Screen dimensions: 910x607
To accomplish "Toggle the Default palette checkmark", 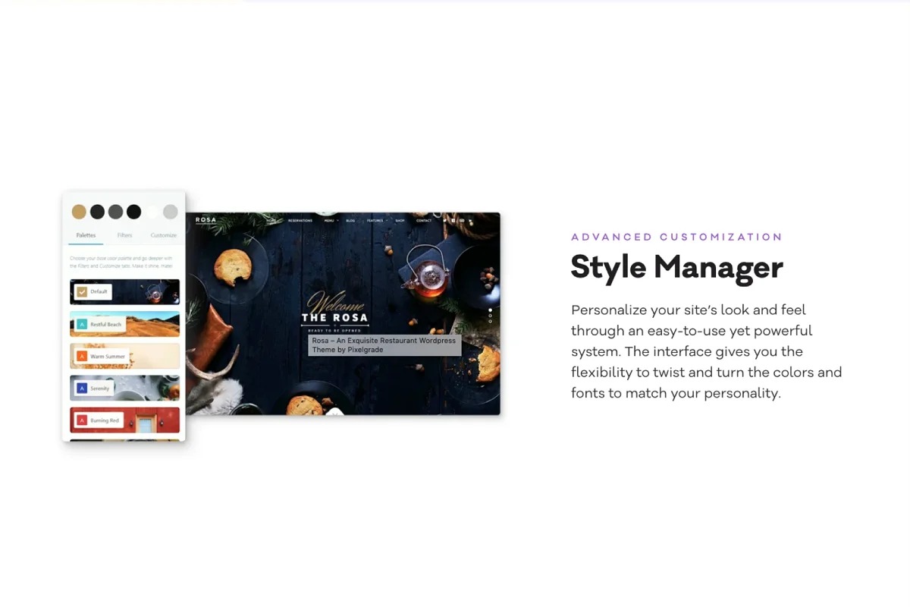I will click(x=82, y=291).
